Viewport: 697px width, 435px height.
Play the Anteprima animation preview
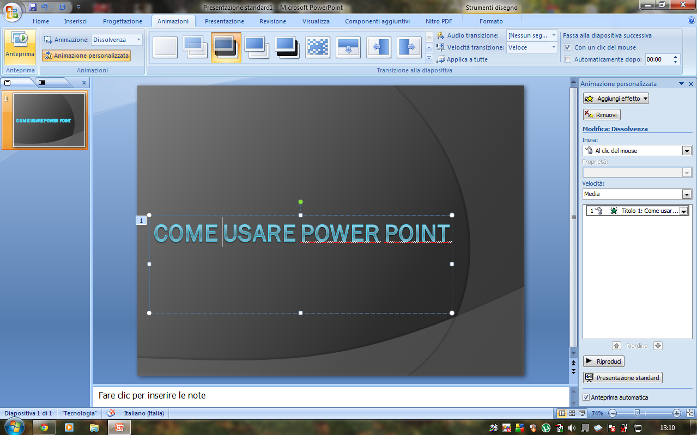[20, 47]
